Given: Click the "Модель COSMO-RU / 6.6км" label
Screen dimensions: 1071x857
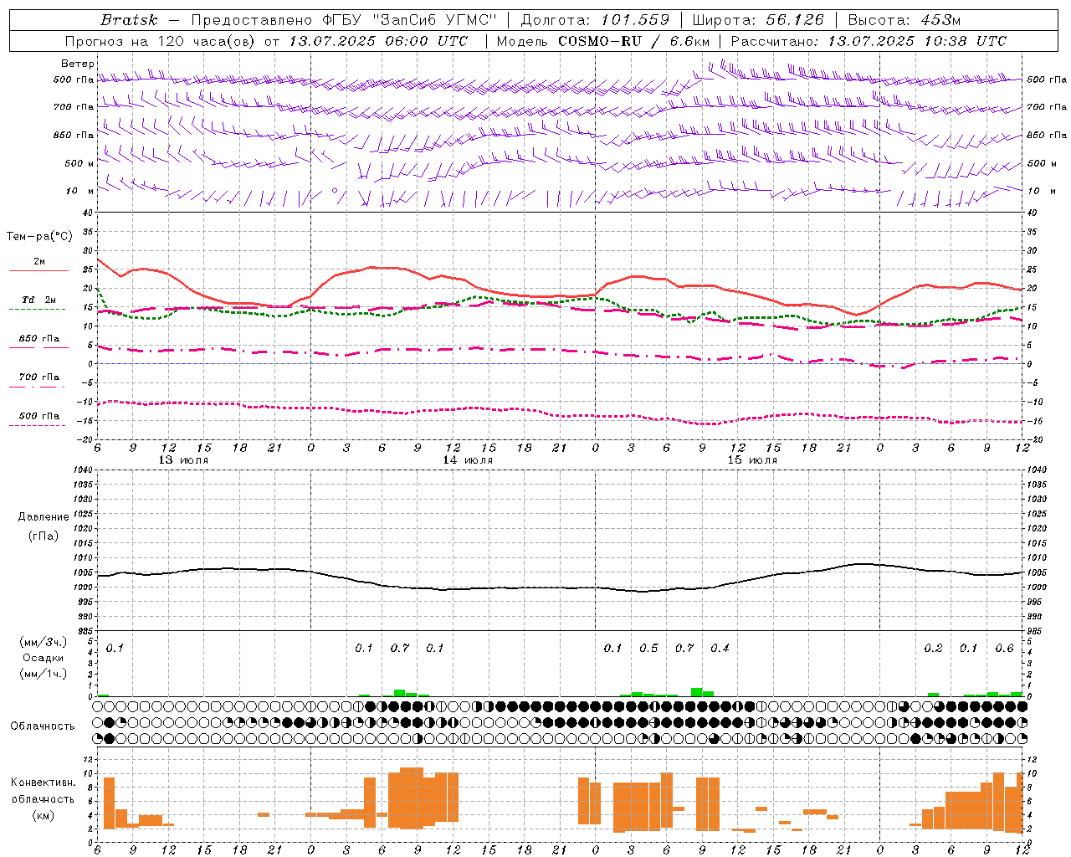Looking at the screenshot, I should click(603, 41).
